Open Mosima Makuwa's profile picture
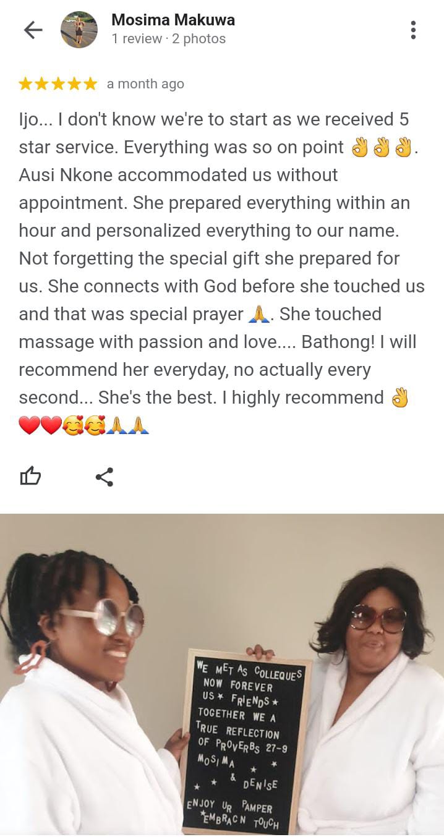 coord(79,30)
